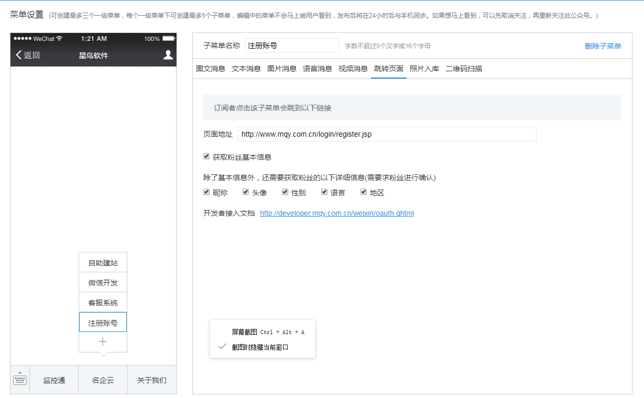The height and width of the screenshot is (398, 644).
Task: Disable the 性别 checkbox
Action: click(285, 192)
